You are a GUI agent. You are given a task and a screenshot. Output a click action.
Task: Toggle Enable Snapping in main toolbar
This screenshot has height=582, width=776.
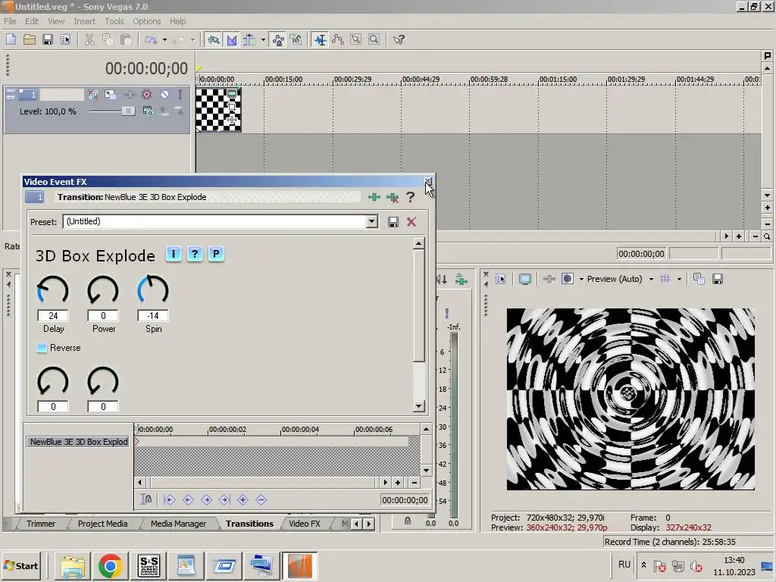tap(214, 39)
